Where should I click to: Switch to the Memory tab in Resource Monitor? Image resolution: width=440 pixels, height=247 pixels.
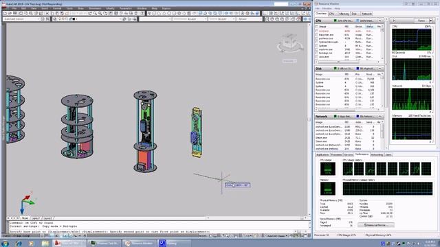(x=344, y=14)
